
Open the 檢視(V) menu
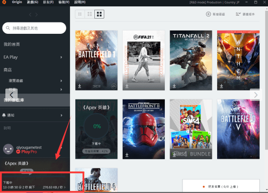click(64, 2)
